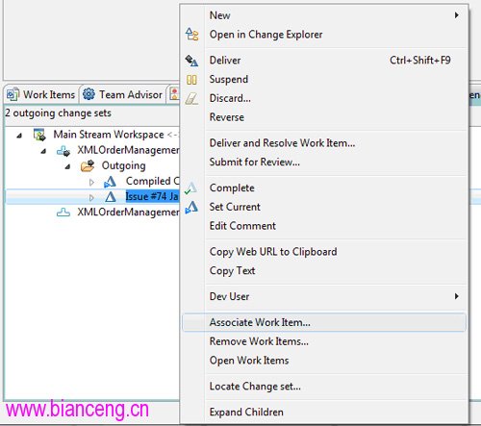Select Expand Children entry

coord(324,412)
